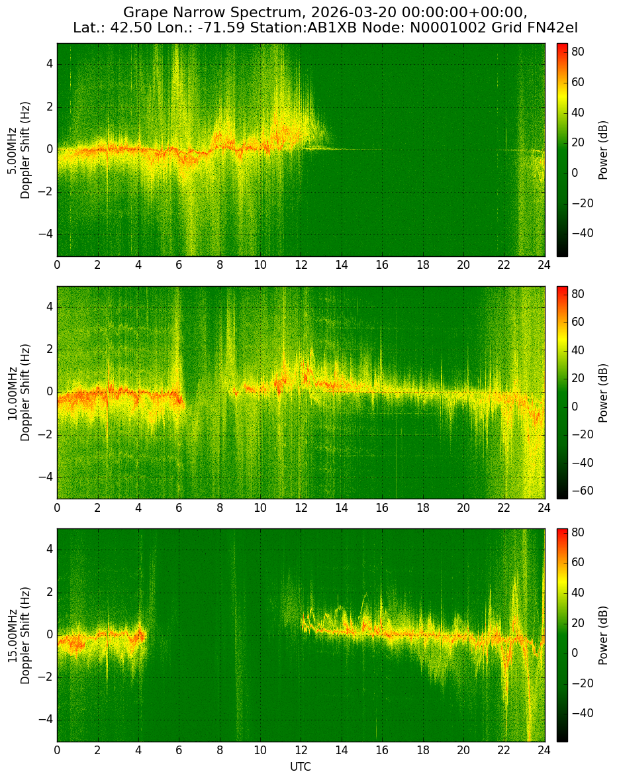Viewport: 617px width, 780px height.
Task: Click the middle panel's color bar
Action: point(562,393)
